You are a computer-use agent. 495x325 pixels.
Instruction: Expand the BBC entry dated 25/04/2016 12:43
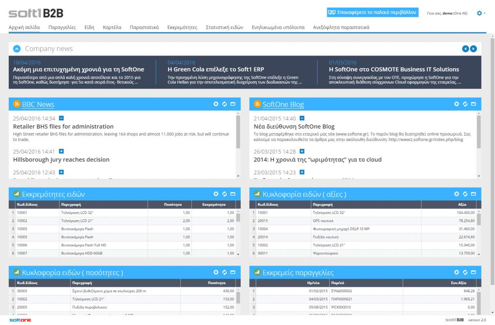point(61,172)
